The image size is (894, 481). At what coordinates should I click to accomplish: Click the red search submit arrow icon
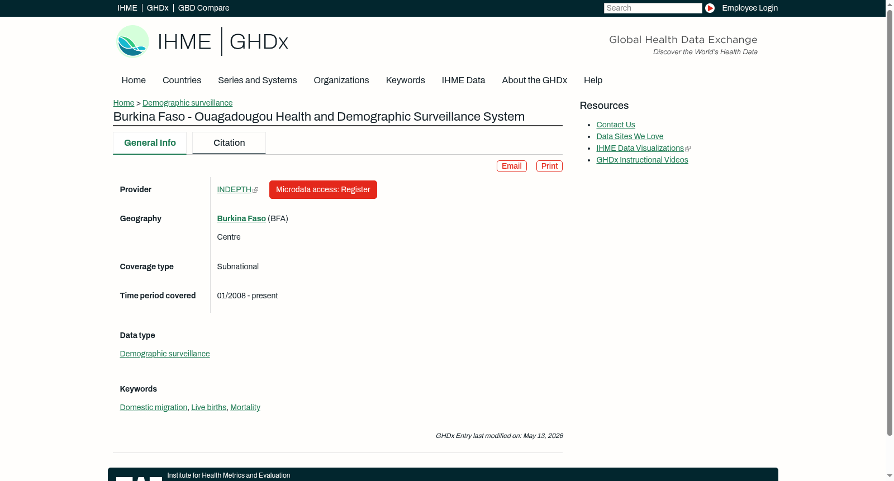pos(710,8)
